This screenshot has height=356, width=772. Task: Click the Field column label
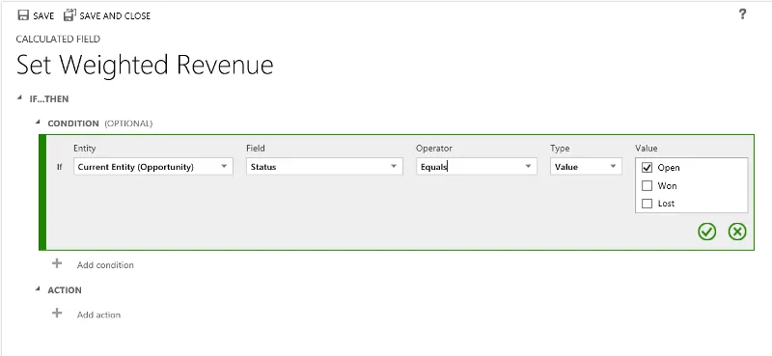[256, 148]
